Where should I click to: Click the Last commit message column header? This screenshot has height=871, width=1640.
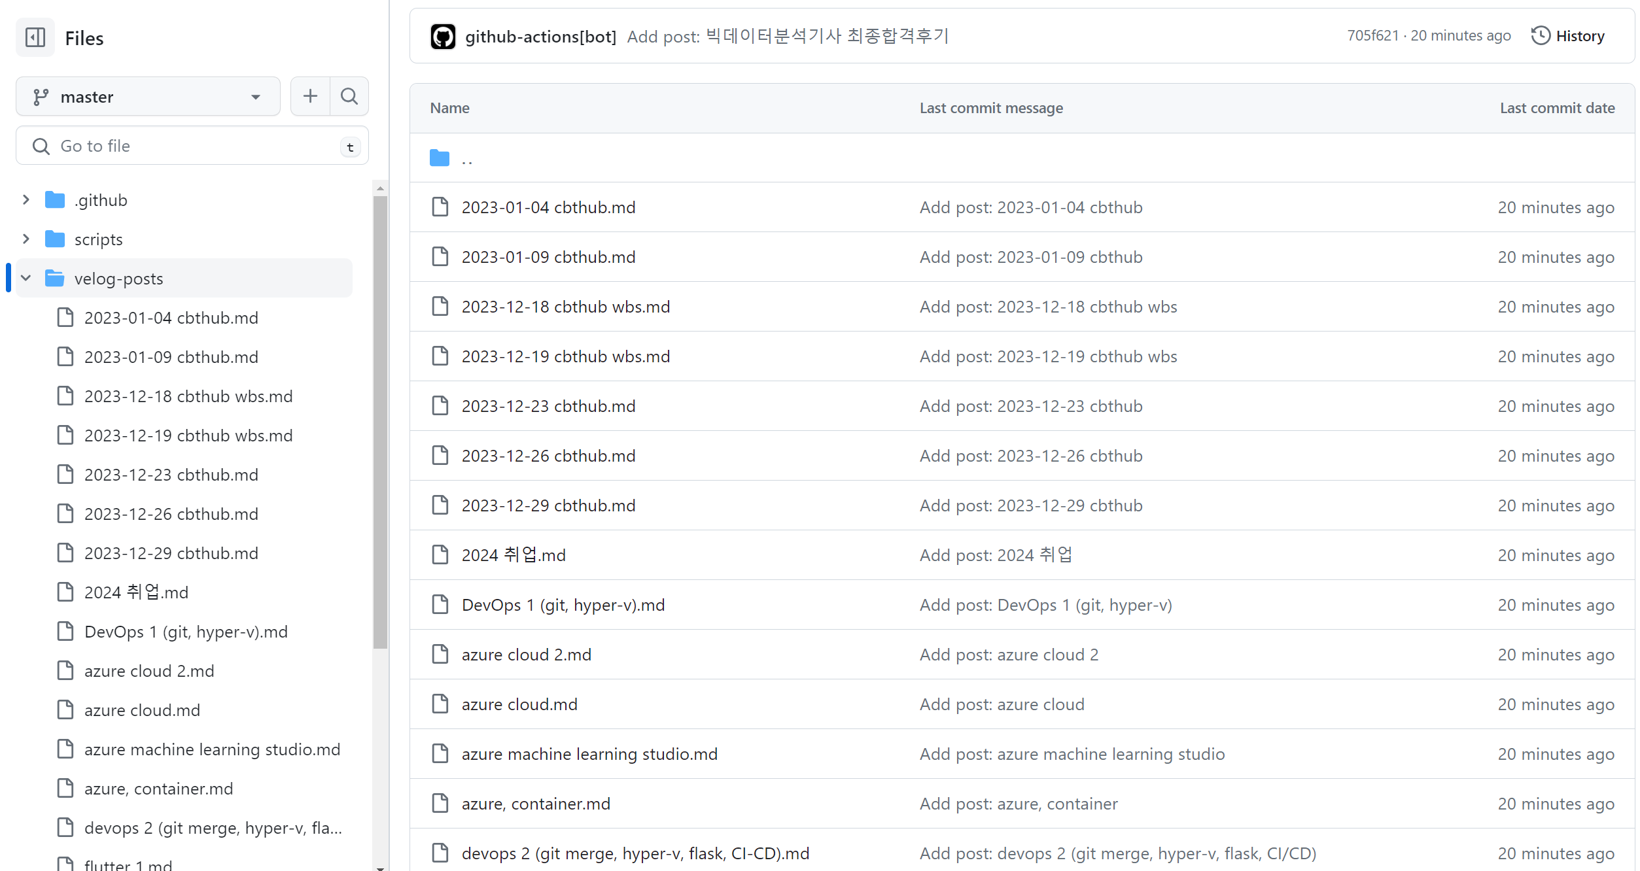(991, 108)
